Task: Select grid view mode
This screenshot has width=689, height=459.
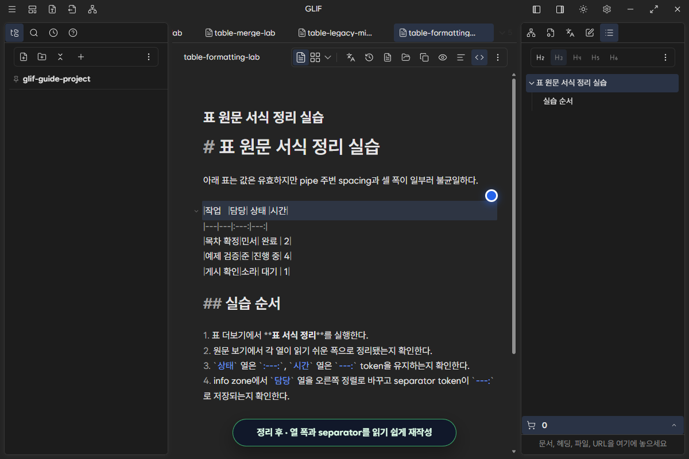Action: pos(315,57)
